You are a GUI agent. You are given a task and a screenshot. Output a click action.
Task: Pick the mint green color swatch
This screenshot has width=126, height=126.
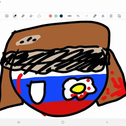pyautogui.click(x=56, y=16)
